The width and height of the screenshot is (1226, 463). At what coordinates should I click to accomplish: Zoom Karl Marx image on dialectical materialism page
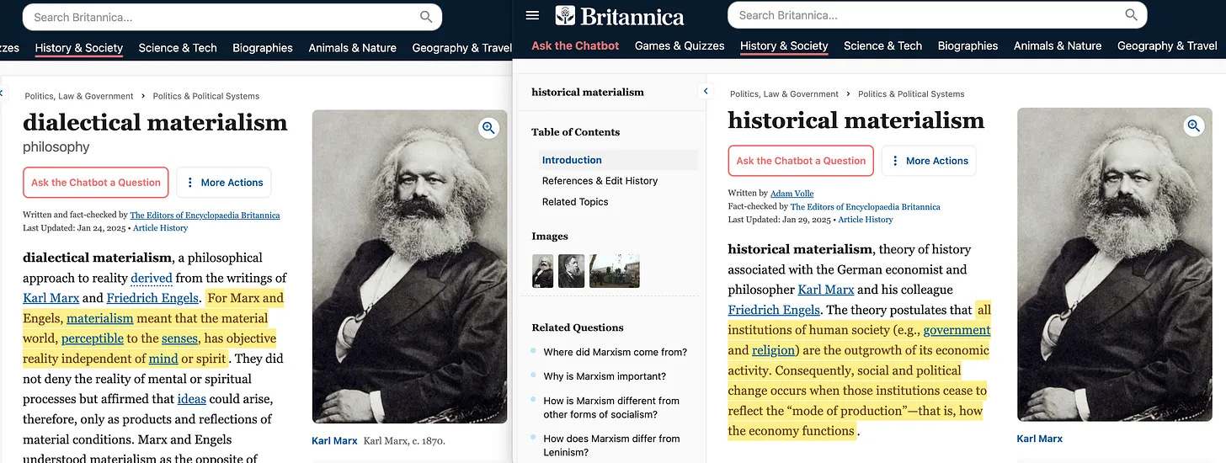[x=488, y=128]
